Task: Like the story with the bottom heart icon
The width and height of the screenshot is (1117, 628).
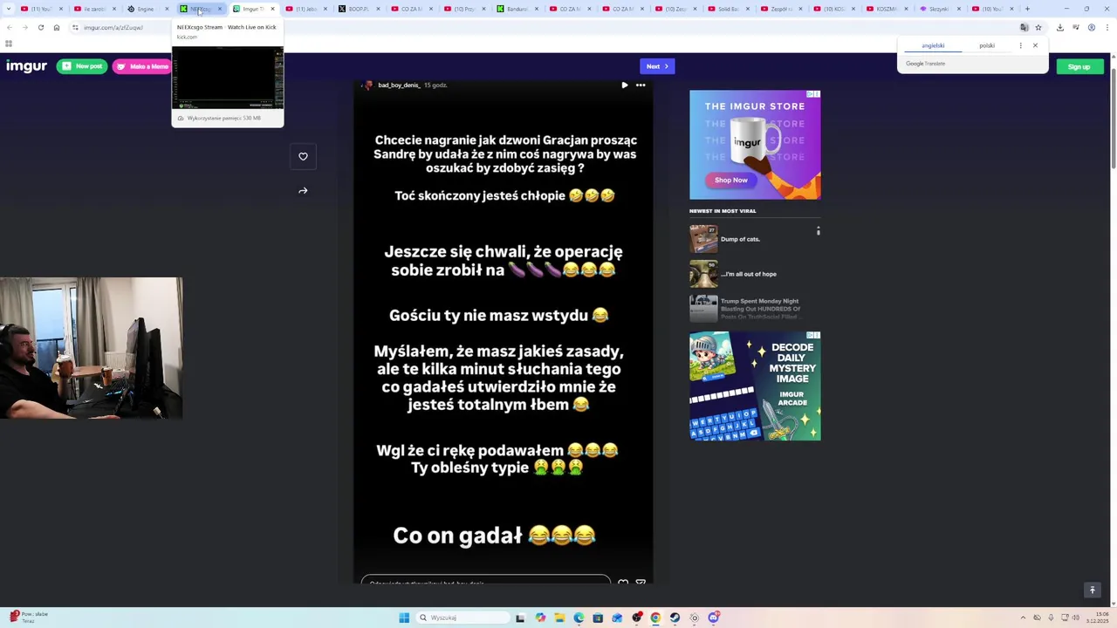Action: point(623,582)
